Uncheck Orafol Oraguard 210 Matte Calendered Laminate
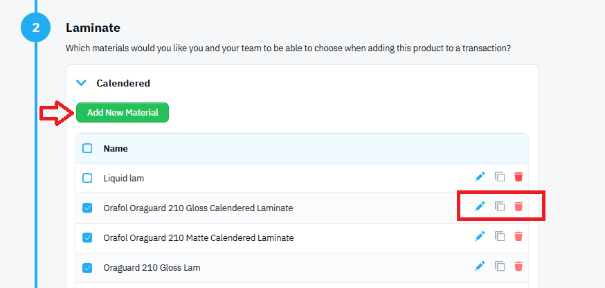Screen dimensions: 605x288 (x=88, y=238)
